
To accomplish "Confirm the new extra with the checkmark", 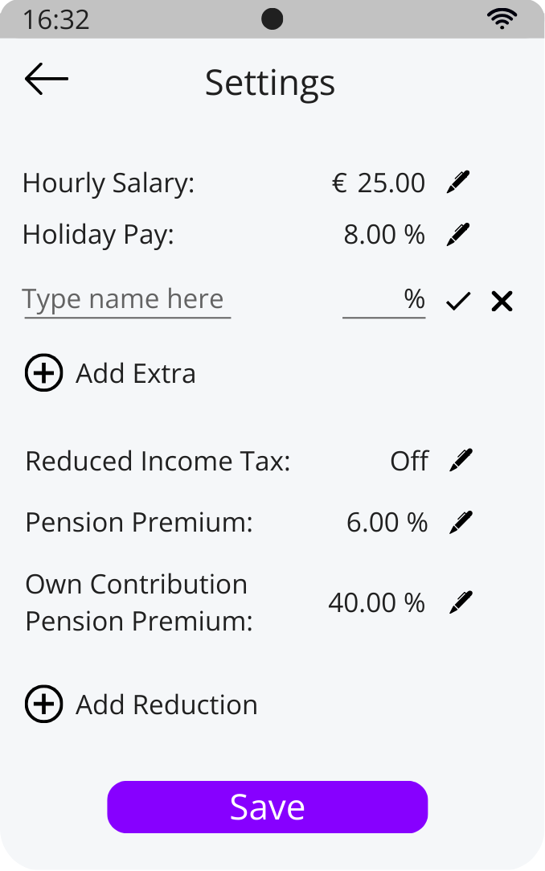I will [458, 300].
